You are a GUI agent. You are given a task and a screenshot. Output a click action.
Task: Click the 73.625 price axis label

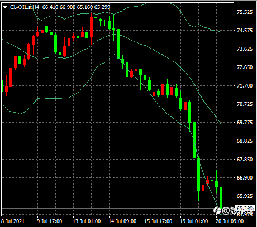tap(245, 49)
